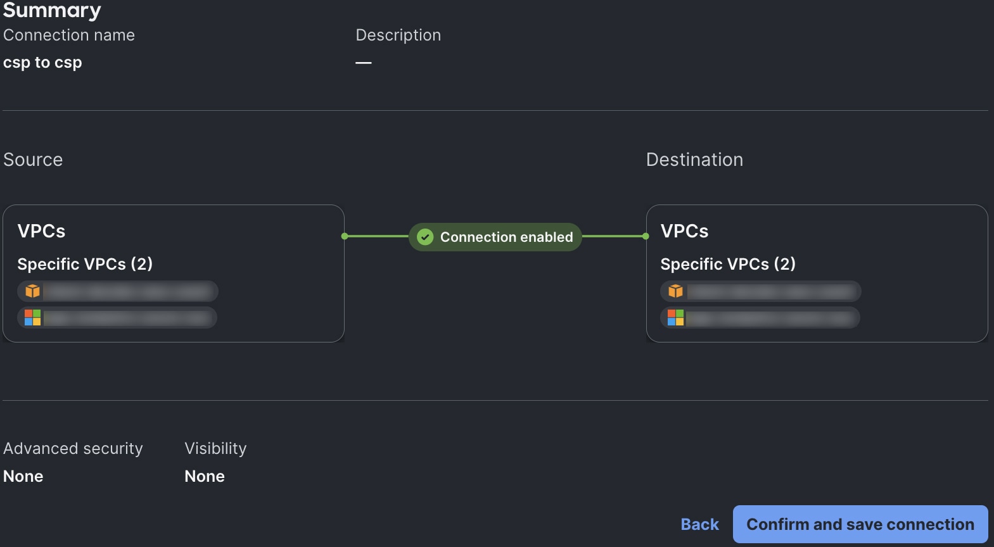Confirm and save the connection

pos(860,524)
